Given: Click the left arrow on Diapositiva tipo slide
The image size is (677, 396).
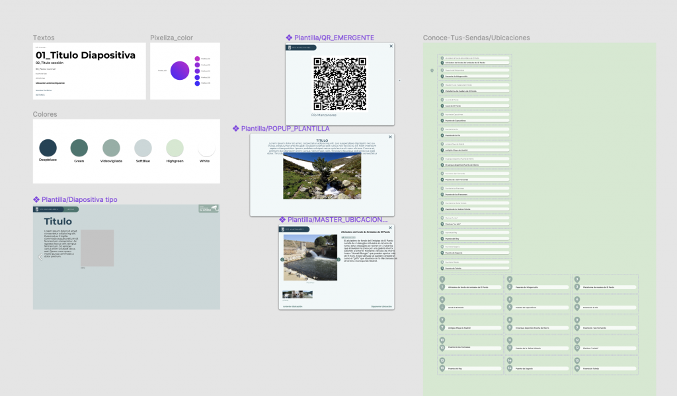Looking at the screenshot, I should (x=39, y=257).
